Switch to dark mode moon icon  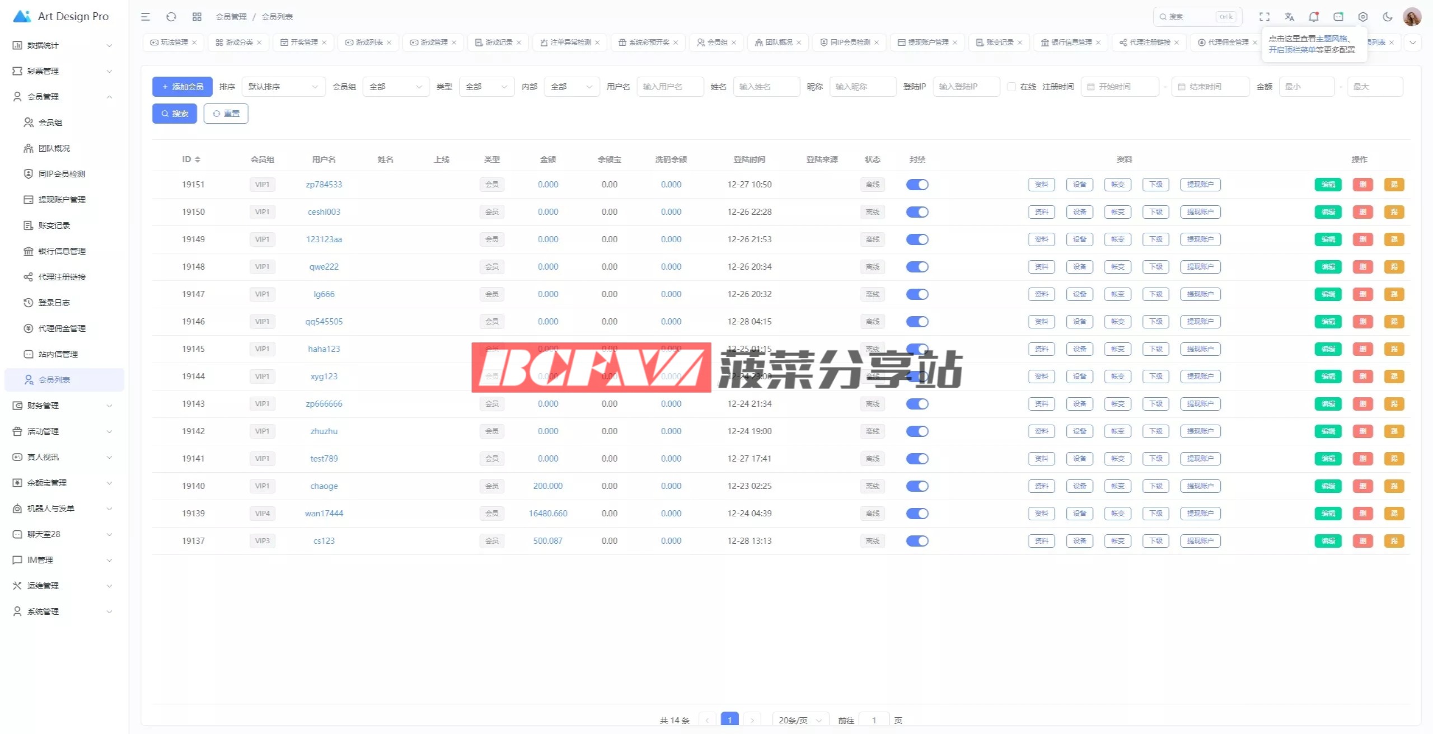tap(1388, 17)
